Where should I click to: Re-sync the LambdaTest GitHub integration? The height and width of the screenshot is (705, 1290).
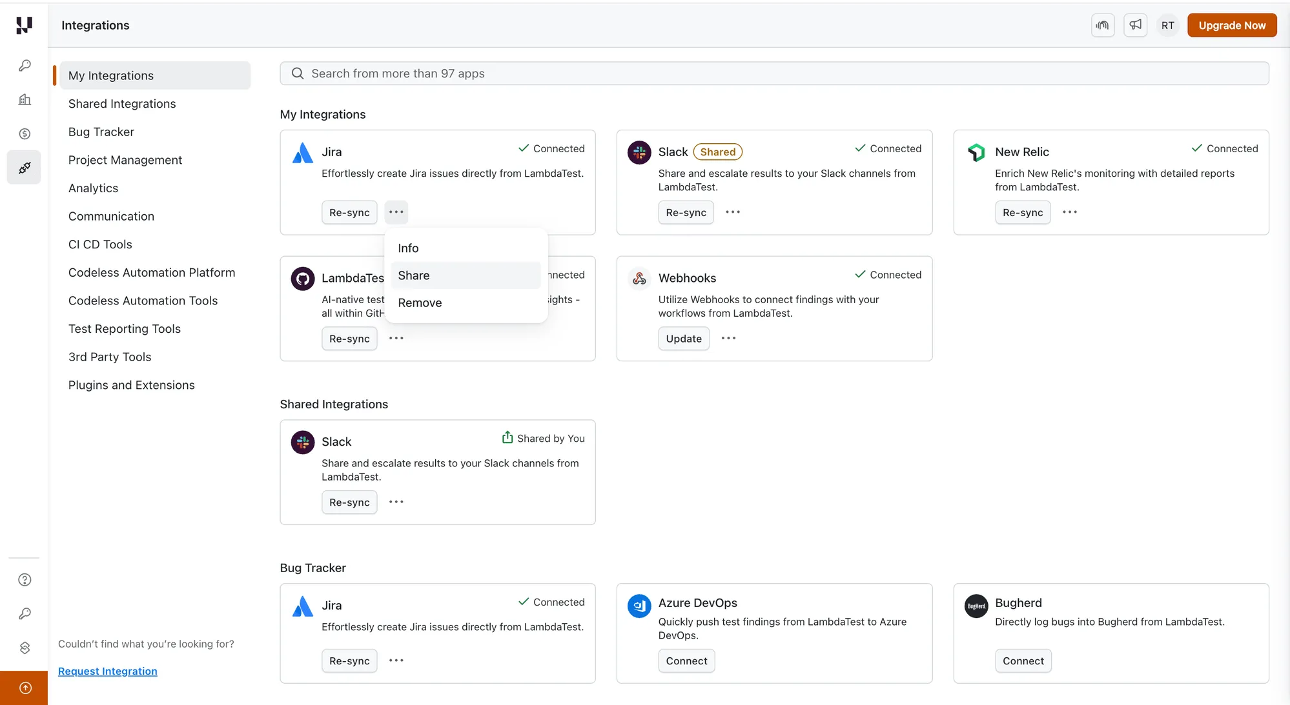point(349,339)
